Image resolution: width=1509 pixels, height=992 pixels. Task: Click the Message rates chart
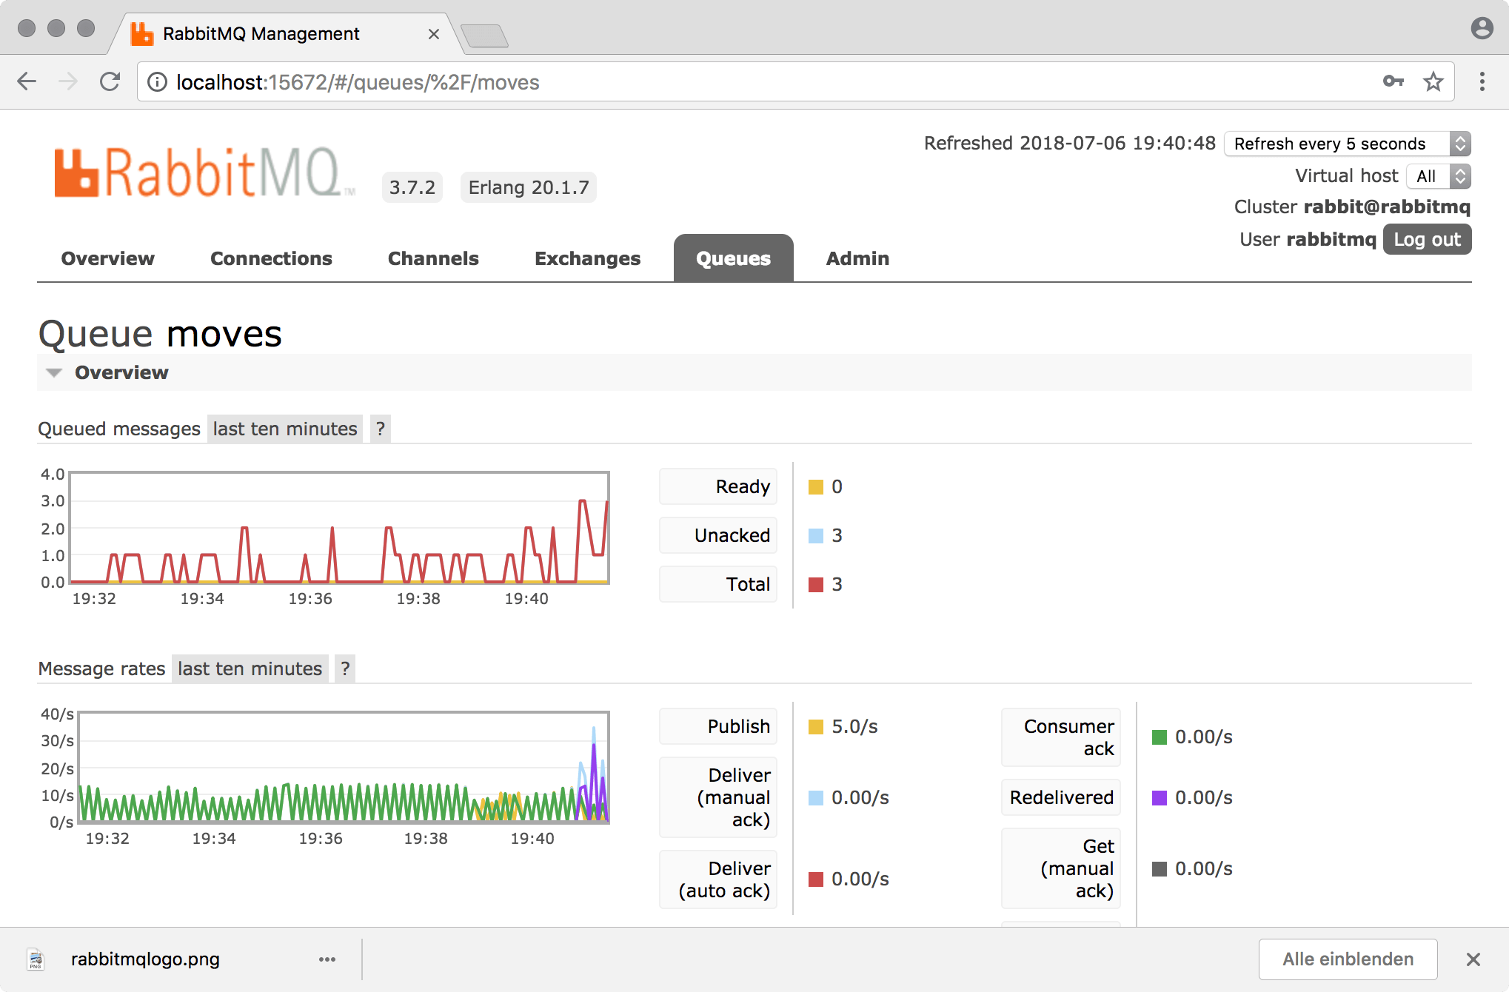tap(344, 768)
